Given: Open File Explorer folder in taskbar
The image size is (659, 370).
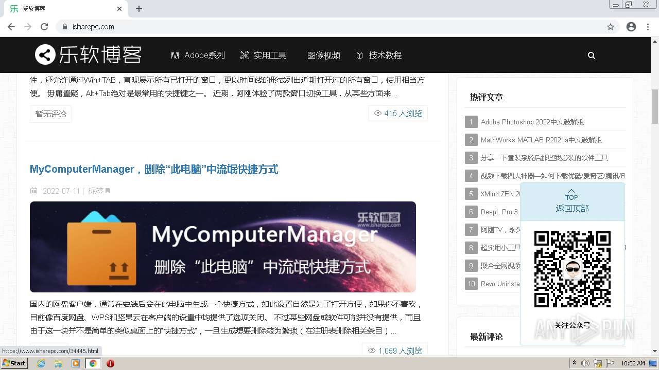Looking at the screenshot, I should point(58,363).
